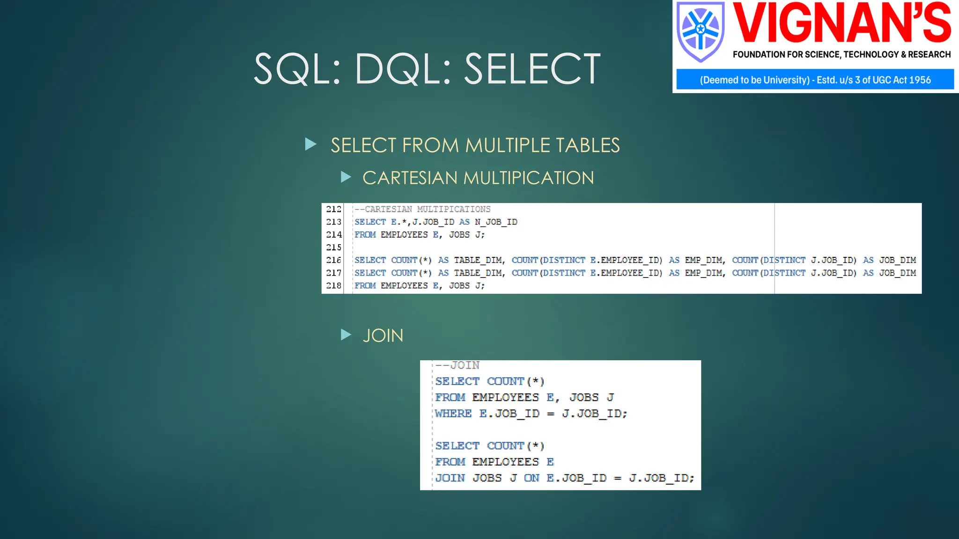Click the '--JOIN' comment in second code box
959x539 pixels.
pos(457,365)
